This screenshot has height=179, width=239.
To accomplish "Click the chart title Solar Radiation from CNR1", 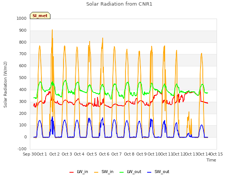I will (119, 4).
